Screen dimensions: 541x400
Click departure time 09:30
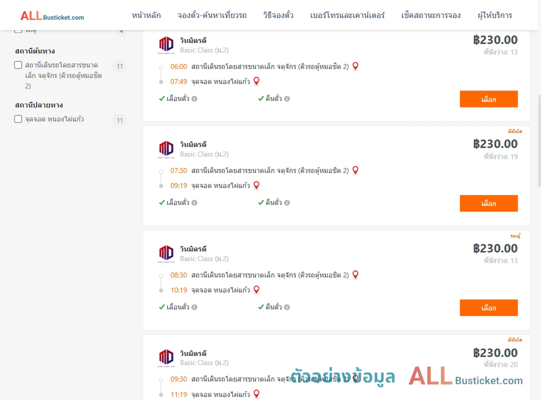[x=179, y=379]
